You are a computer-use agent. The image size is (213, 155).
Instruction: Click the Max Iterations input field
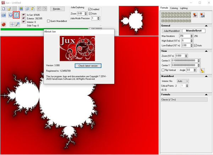coord(185,36)
